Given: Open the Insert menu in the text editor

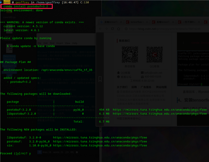Looking at the screenshot, I should [x=60, y=43].
